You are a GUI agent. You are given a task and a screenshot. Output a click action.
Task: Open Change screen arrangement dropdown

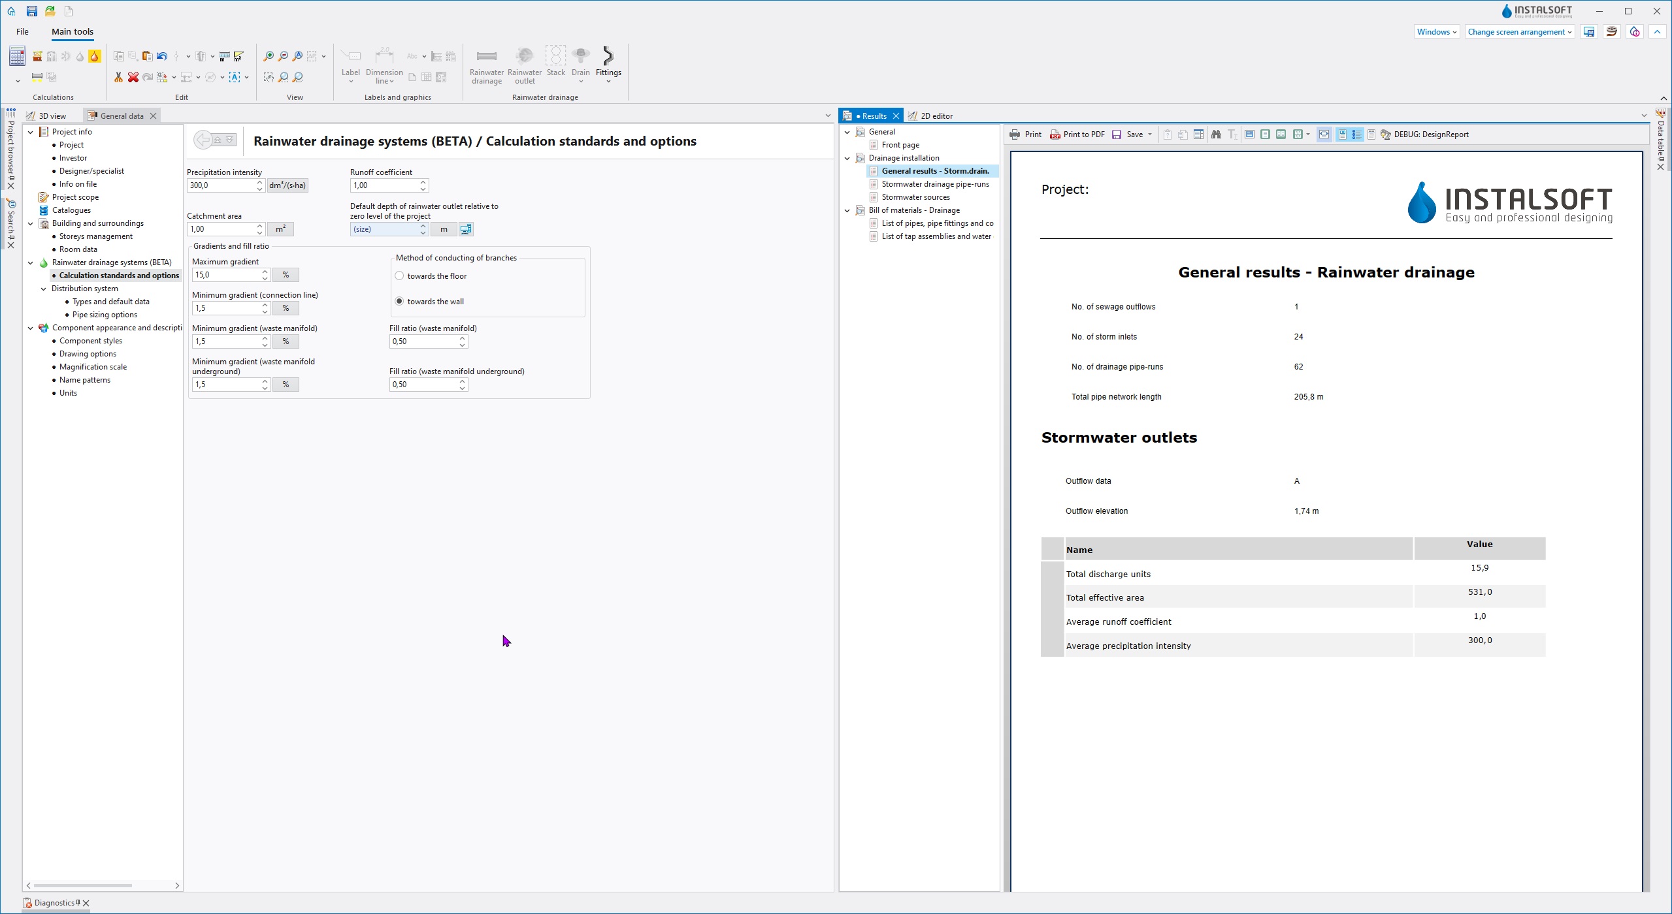tap(1518, 32)
